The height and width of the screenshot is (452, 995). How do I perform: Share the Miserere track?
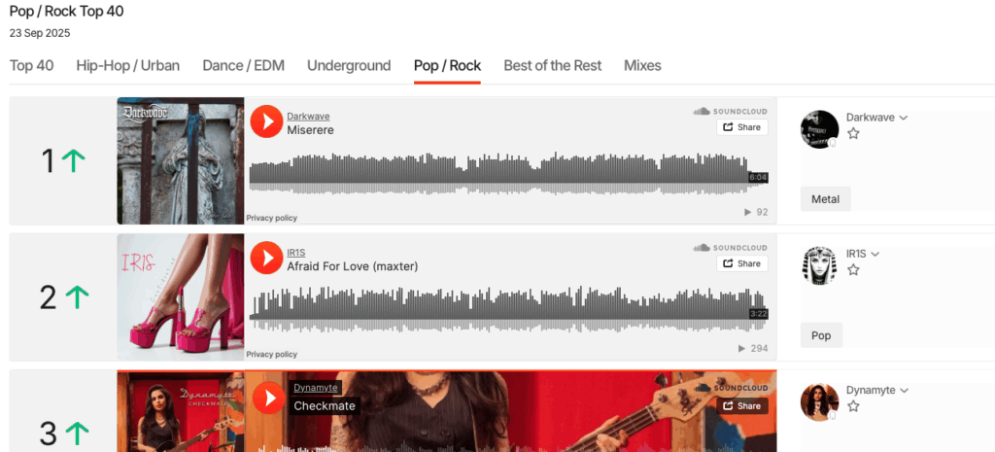[741, 127]
